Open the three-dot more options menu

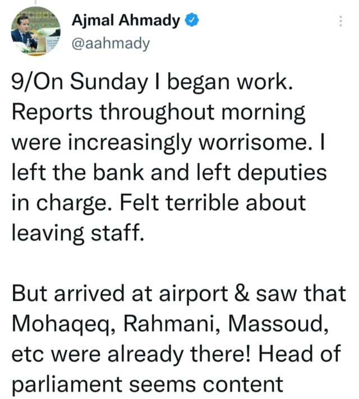pos(339,22)
